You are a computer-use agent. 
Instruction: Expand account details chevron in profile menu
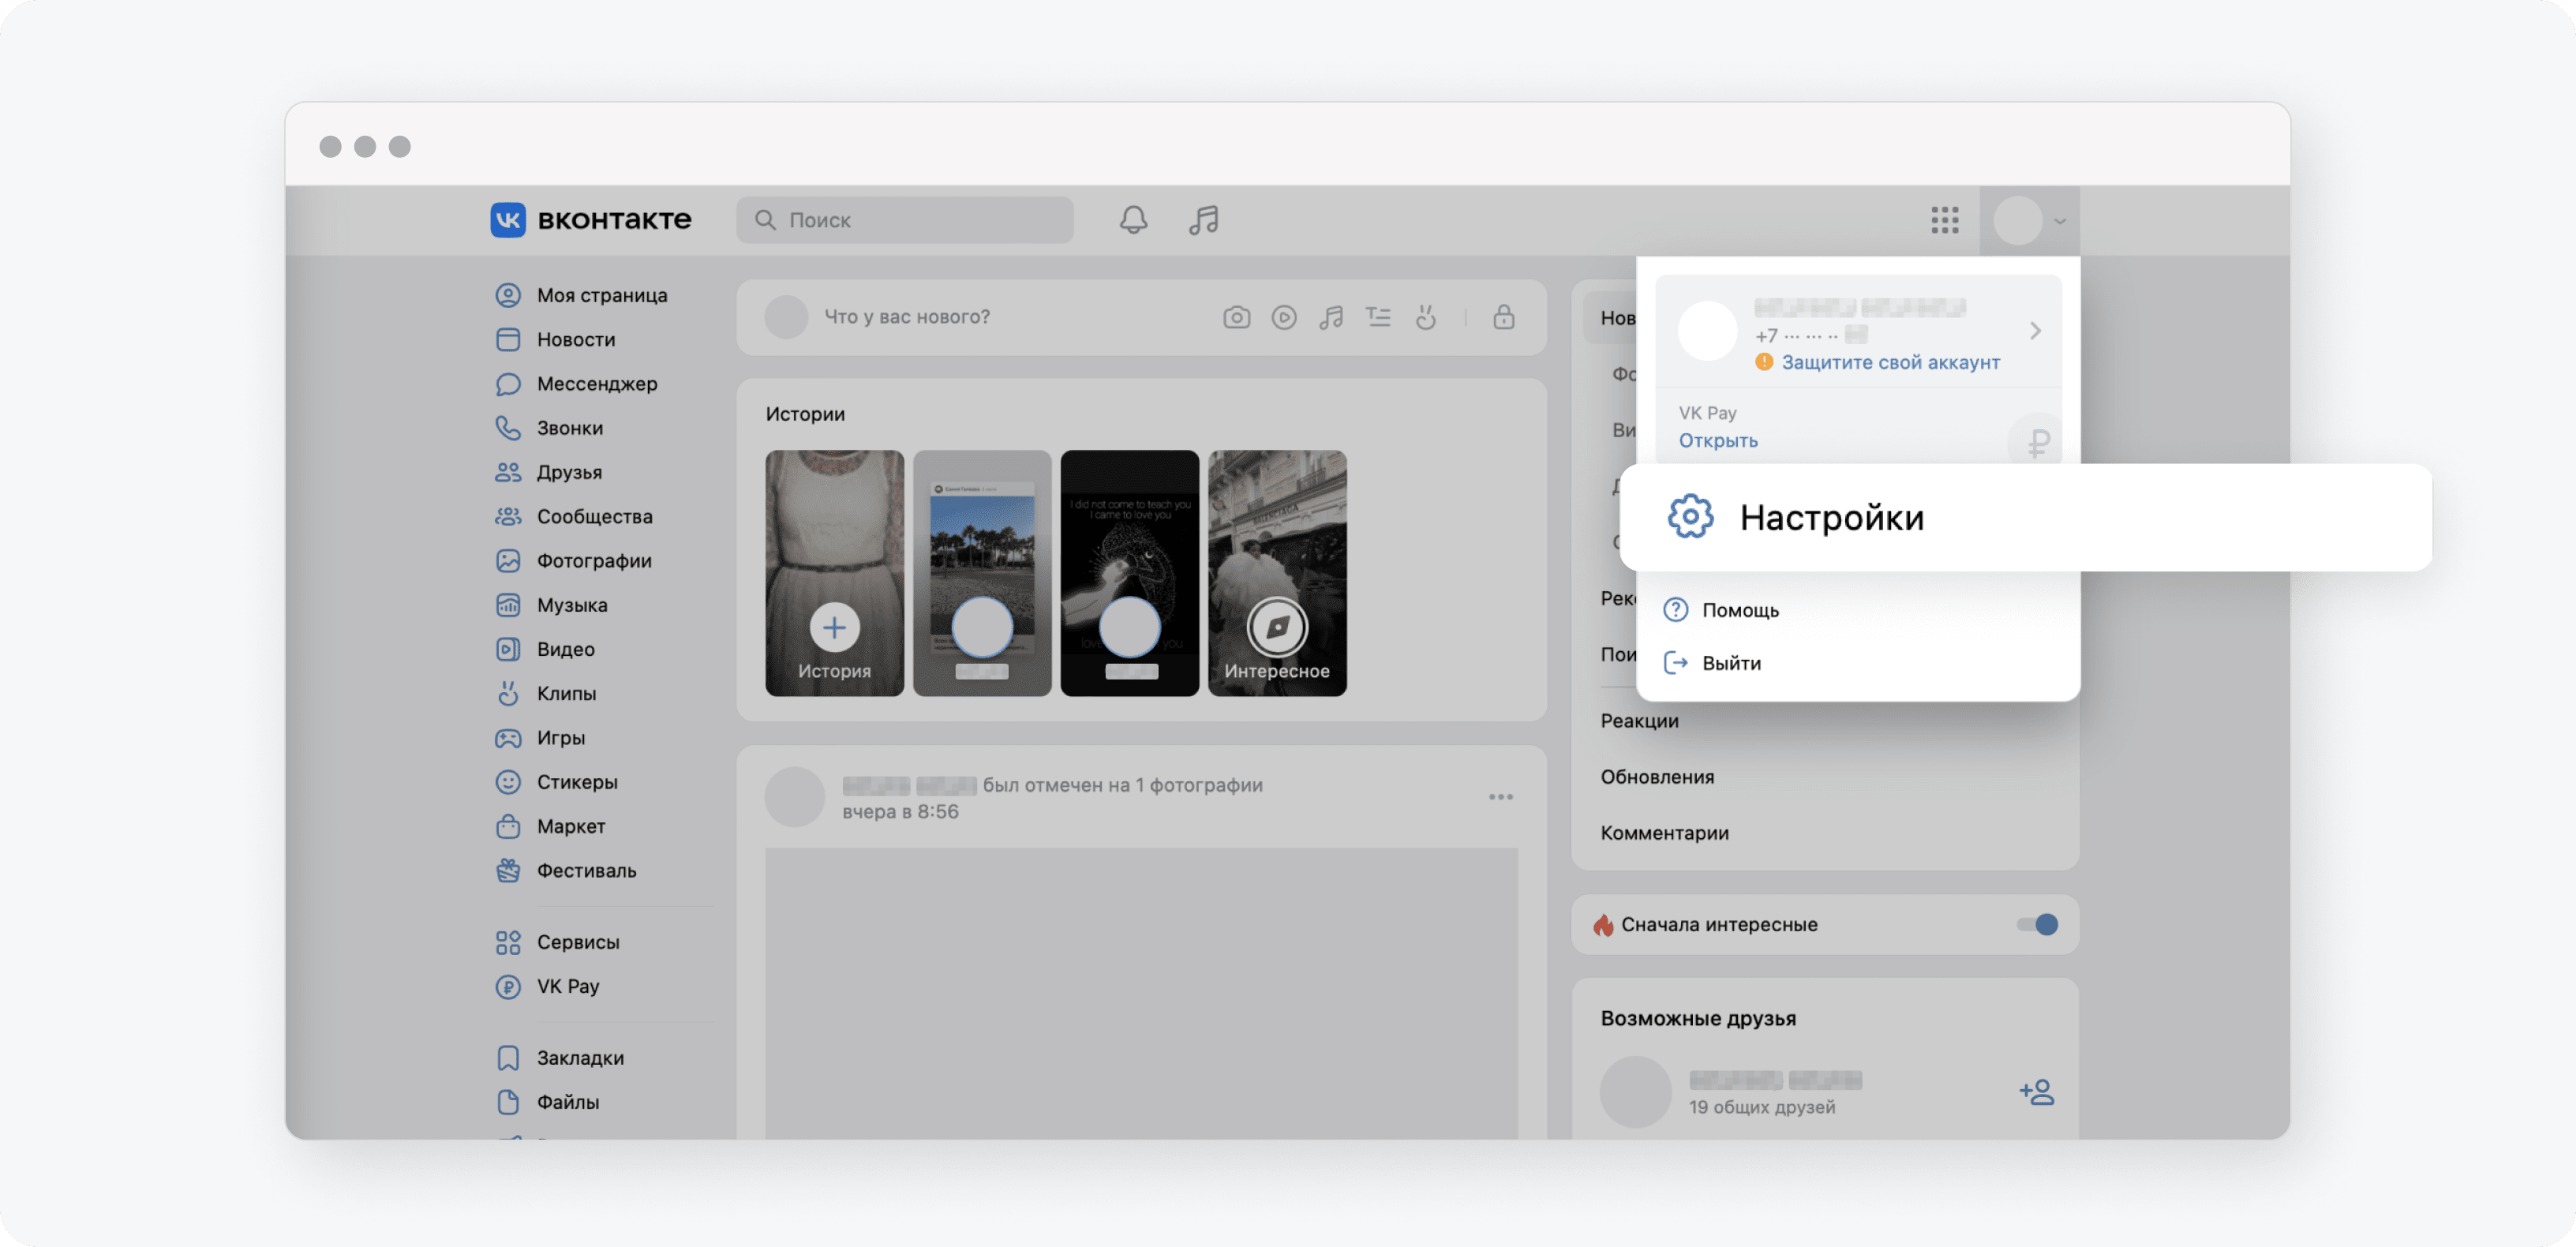(x=2034, y=331)
